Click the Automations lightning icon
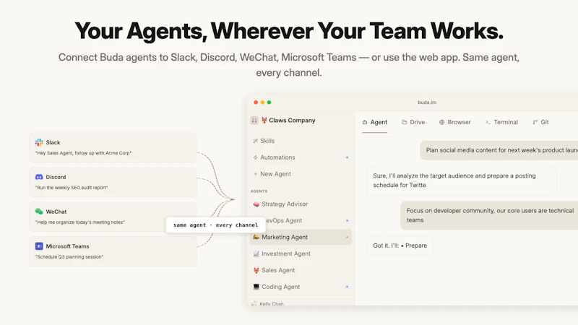 coord(256,157)
